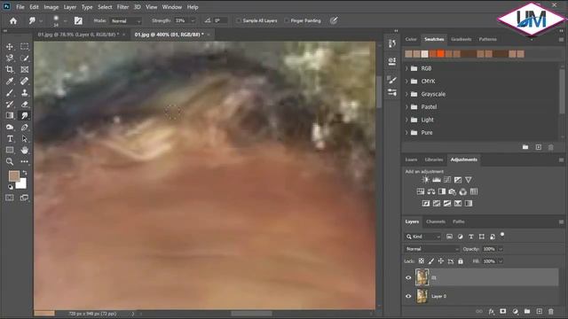The height and width of the screenshot is (319, 568).
Task: Open the layer Opacity dropdown
Action: [501, 249]
